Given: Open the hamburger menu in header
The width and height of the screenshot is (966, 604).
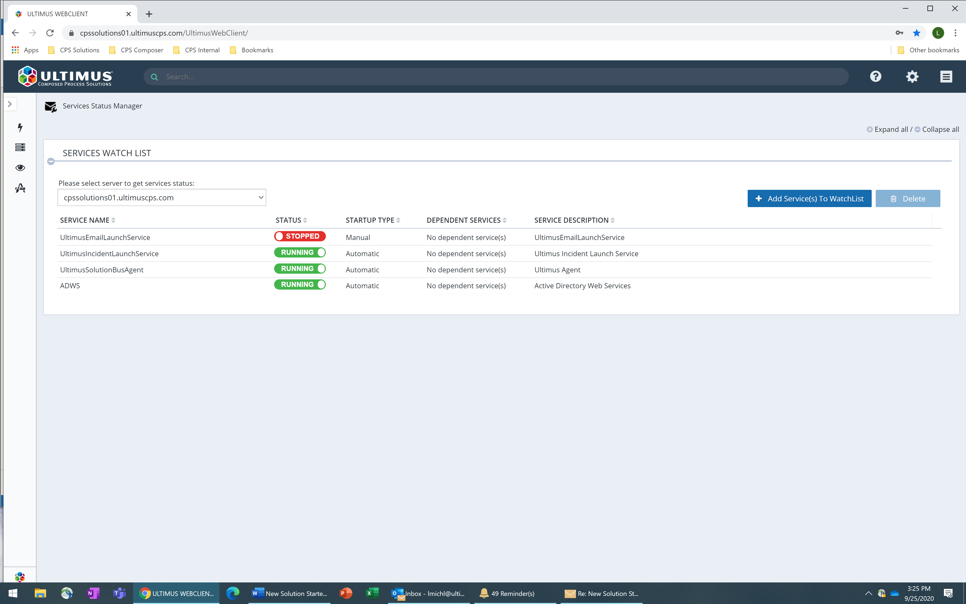Looking at the screenshot, I should pyautogui.click(x=946, y=76).
